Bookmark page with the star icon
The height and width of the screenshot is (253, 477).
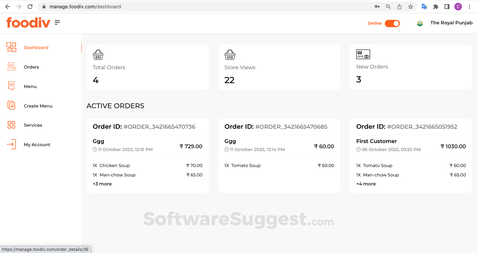pyautogui.click(x=411, y=7)
